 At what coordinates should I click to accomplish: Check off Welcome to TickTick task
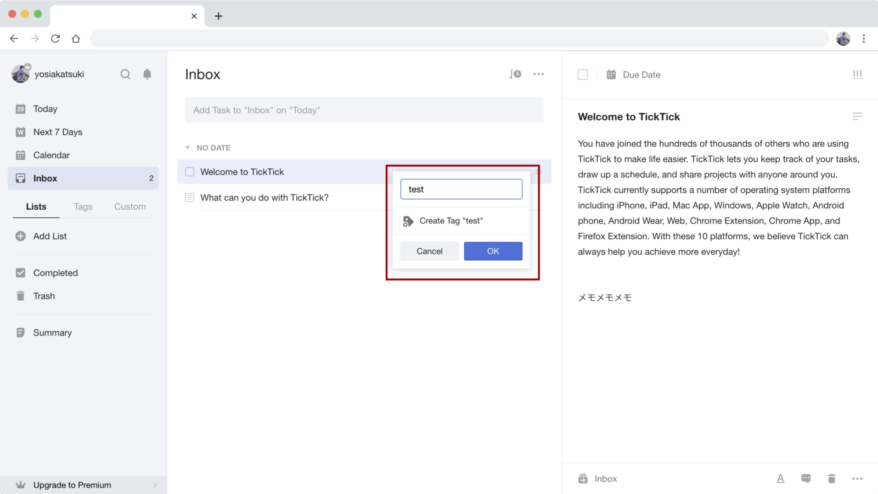[190, 172]
